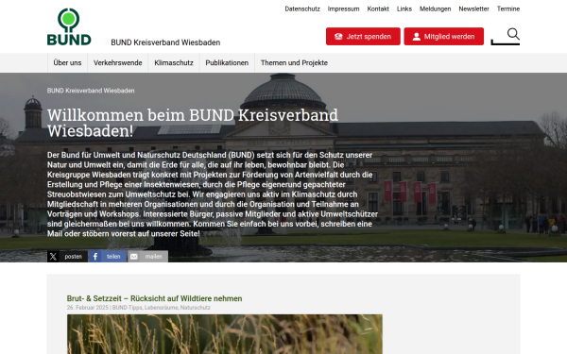Click the mailen share button label

[153, 257]
